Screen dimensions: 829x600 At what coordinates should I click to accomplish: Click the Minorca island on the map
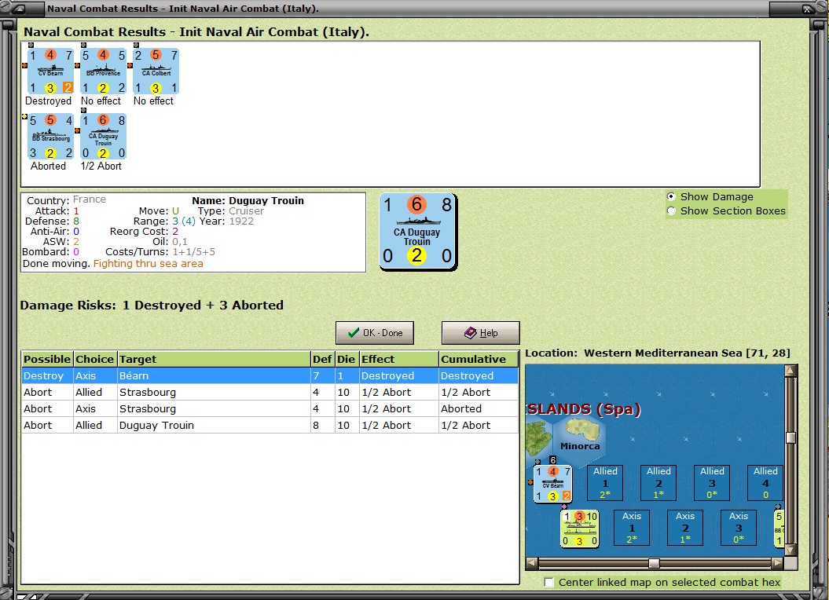[581, 430]
